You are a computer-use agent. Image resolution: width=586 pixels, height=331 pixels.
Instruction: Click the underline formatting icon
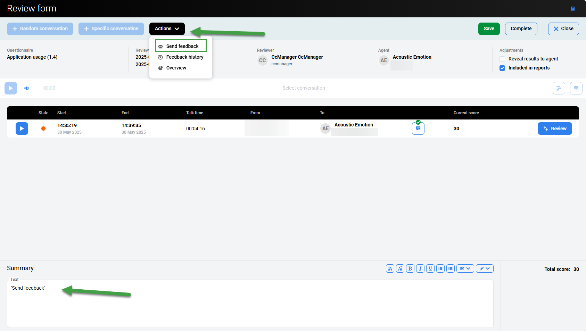(x=430, y=268)
